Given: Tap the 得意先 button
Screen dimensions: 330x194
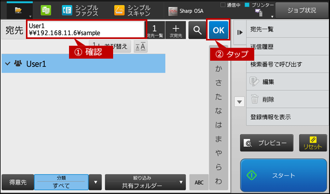Looking at the screenshot, I should coord(18,182).
